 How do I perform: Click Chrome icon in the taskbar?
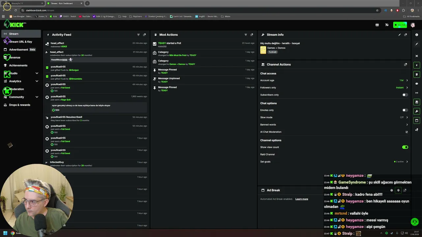click(13, 233)
